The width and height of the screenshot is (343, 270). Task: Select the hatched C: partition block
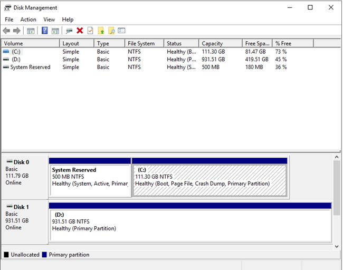coord(209,178)
